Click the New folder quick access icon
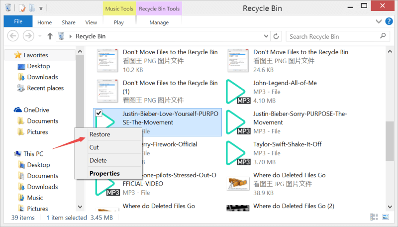This screenshot has height=227, width=398. point(32,8)
